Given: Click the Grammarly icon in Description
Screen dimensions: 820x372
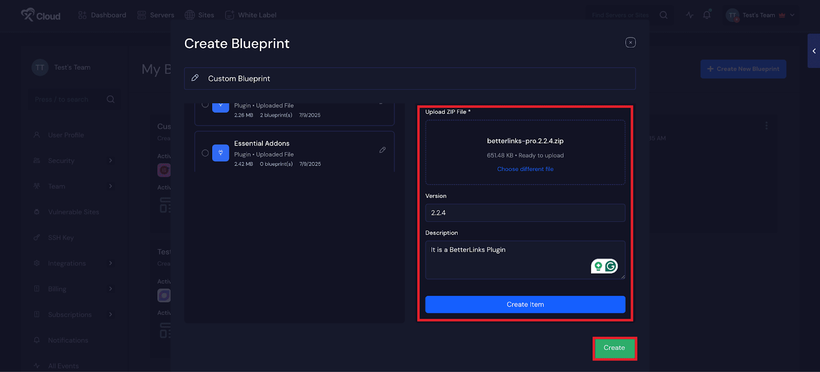Looking at the screenshot, I should pos(610,266).
